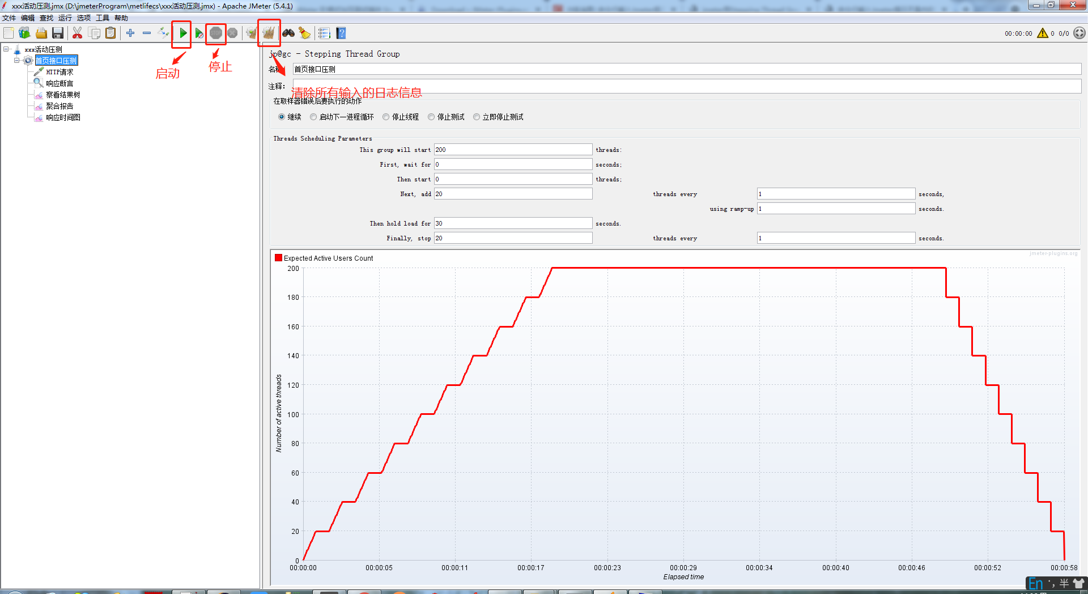Click the Paste clipboard icon

click(110, 33)
